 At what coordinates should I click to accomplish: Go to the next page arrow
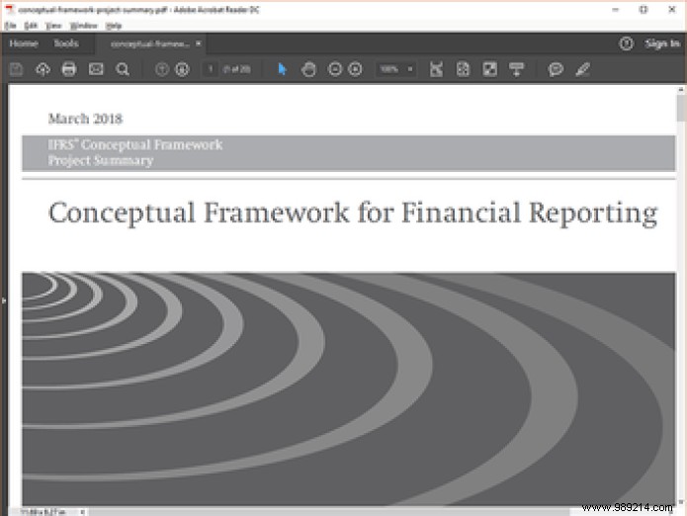coord(182,69)
